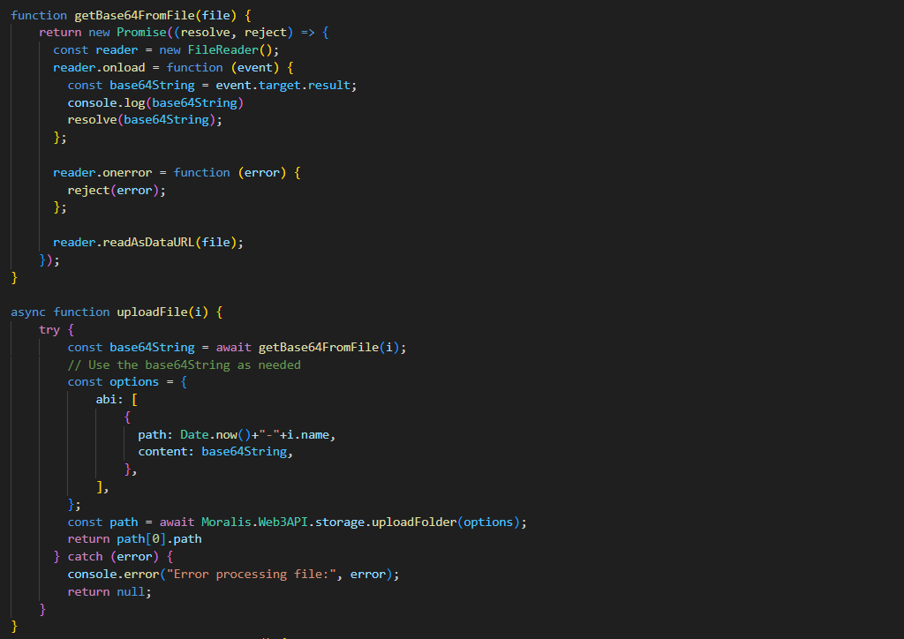Screen dimensions: 904x639
Task: Click the 'try' keyword
Action: [x=49, y=329]
